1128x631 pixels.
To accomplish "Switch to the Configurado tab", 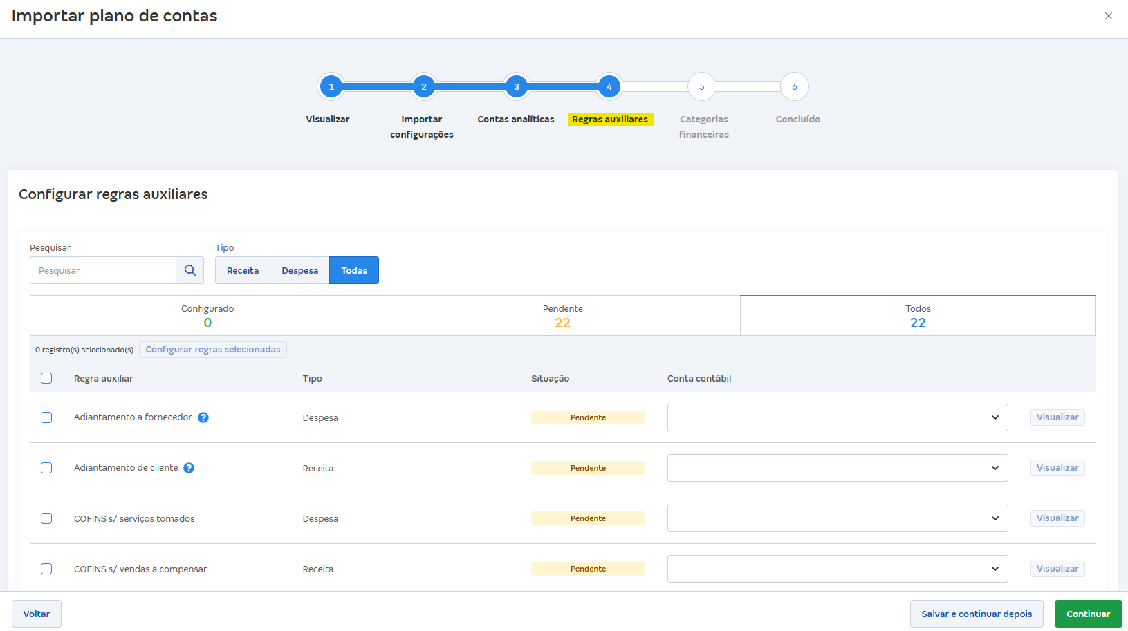I will (x=207, y=316).
